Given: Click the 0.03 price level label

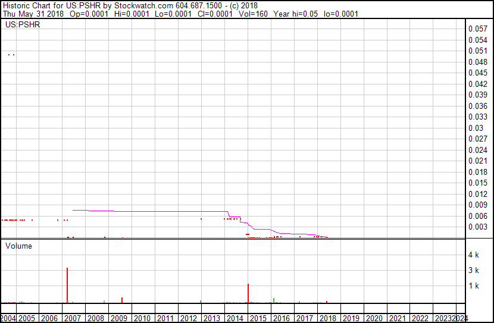Looking at the screenshot, I should click(475, 128).
